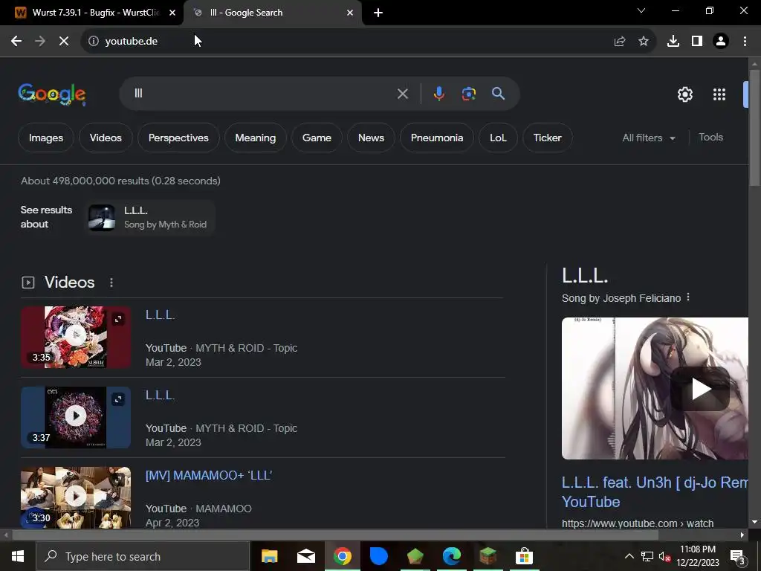Open Microsoft Edge from taskbar
The image size is (761, 571).
[x=451, y=556]
